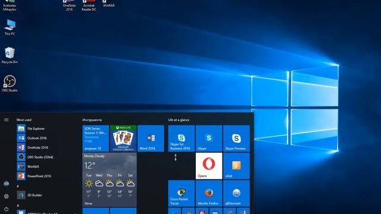Launch Outlook 2016 from Most used
Viewport: 381px width, 214px height.
pos(46,138)
